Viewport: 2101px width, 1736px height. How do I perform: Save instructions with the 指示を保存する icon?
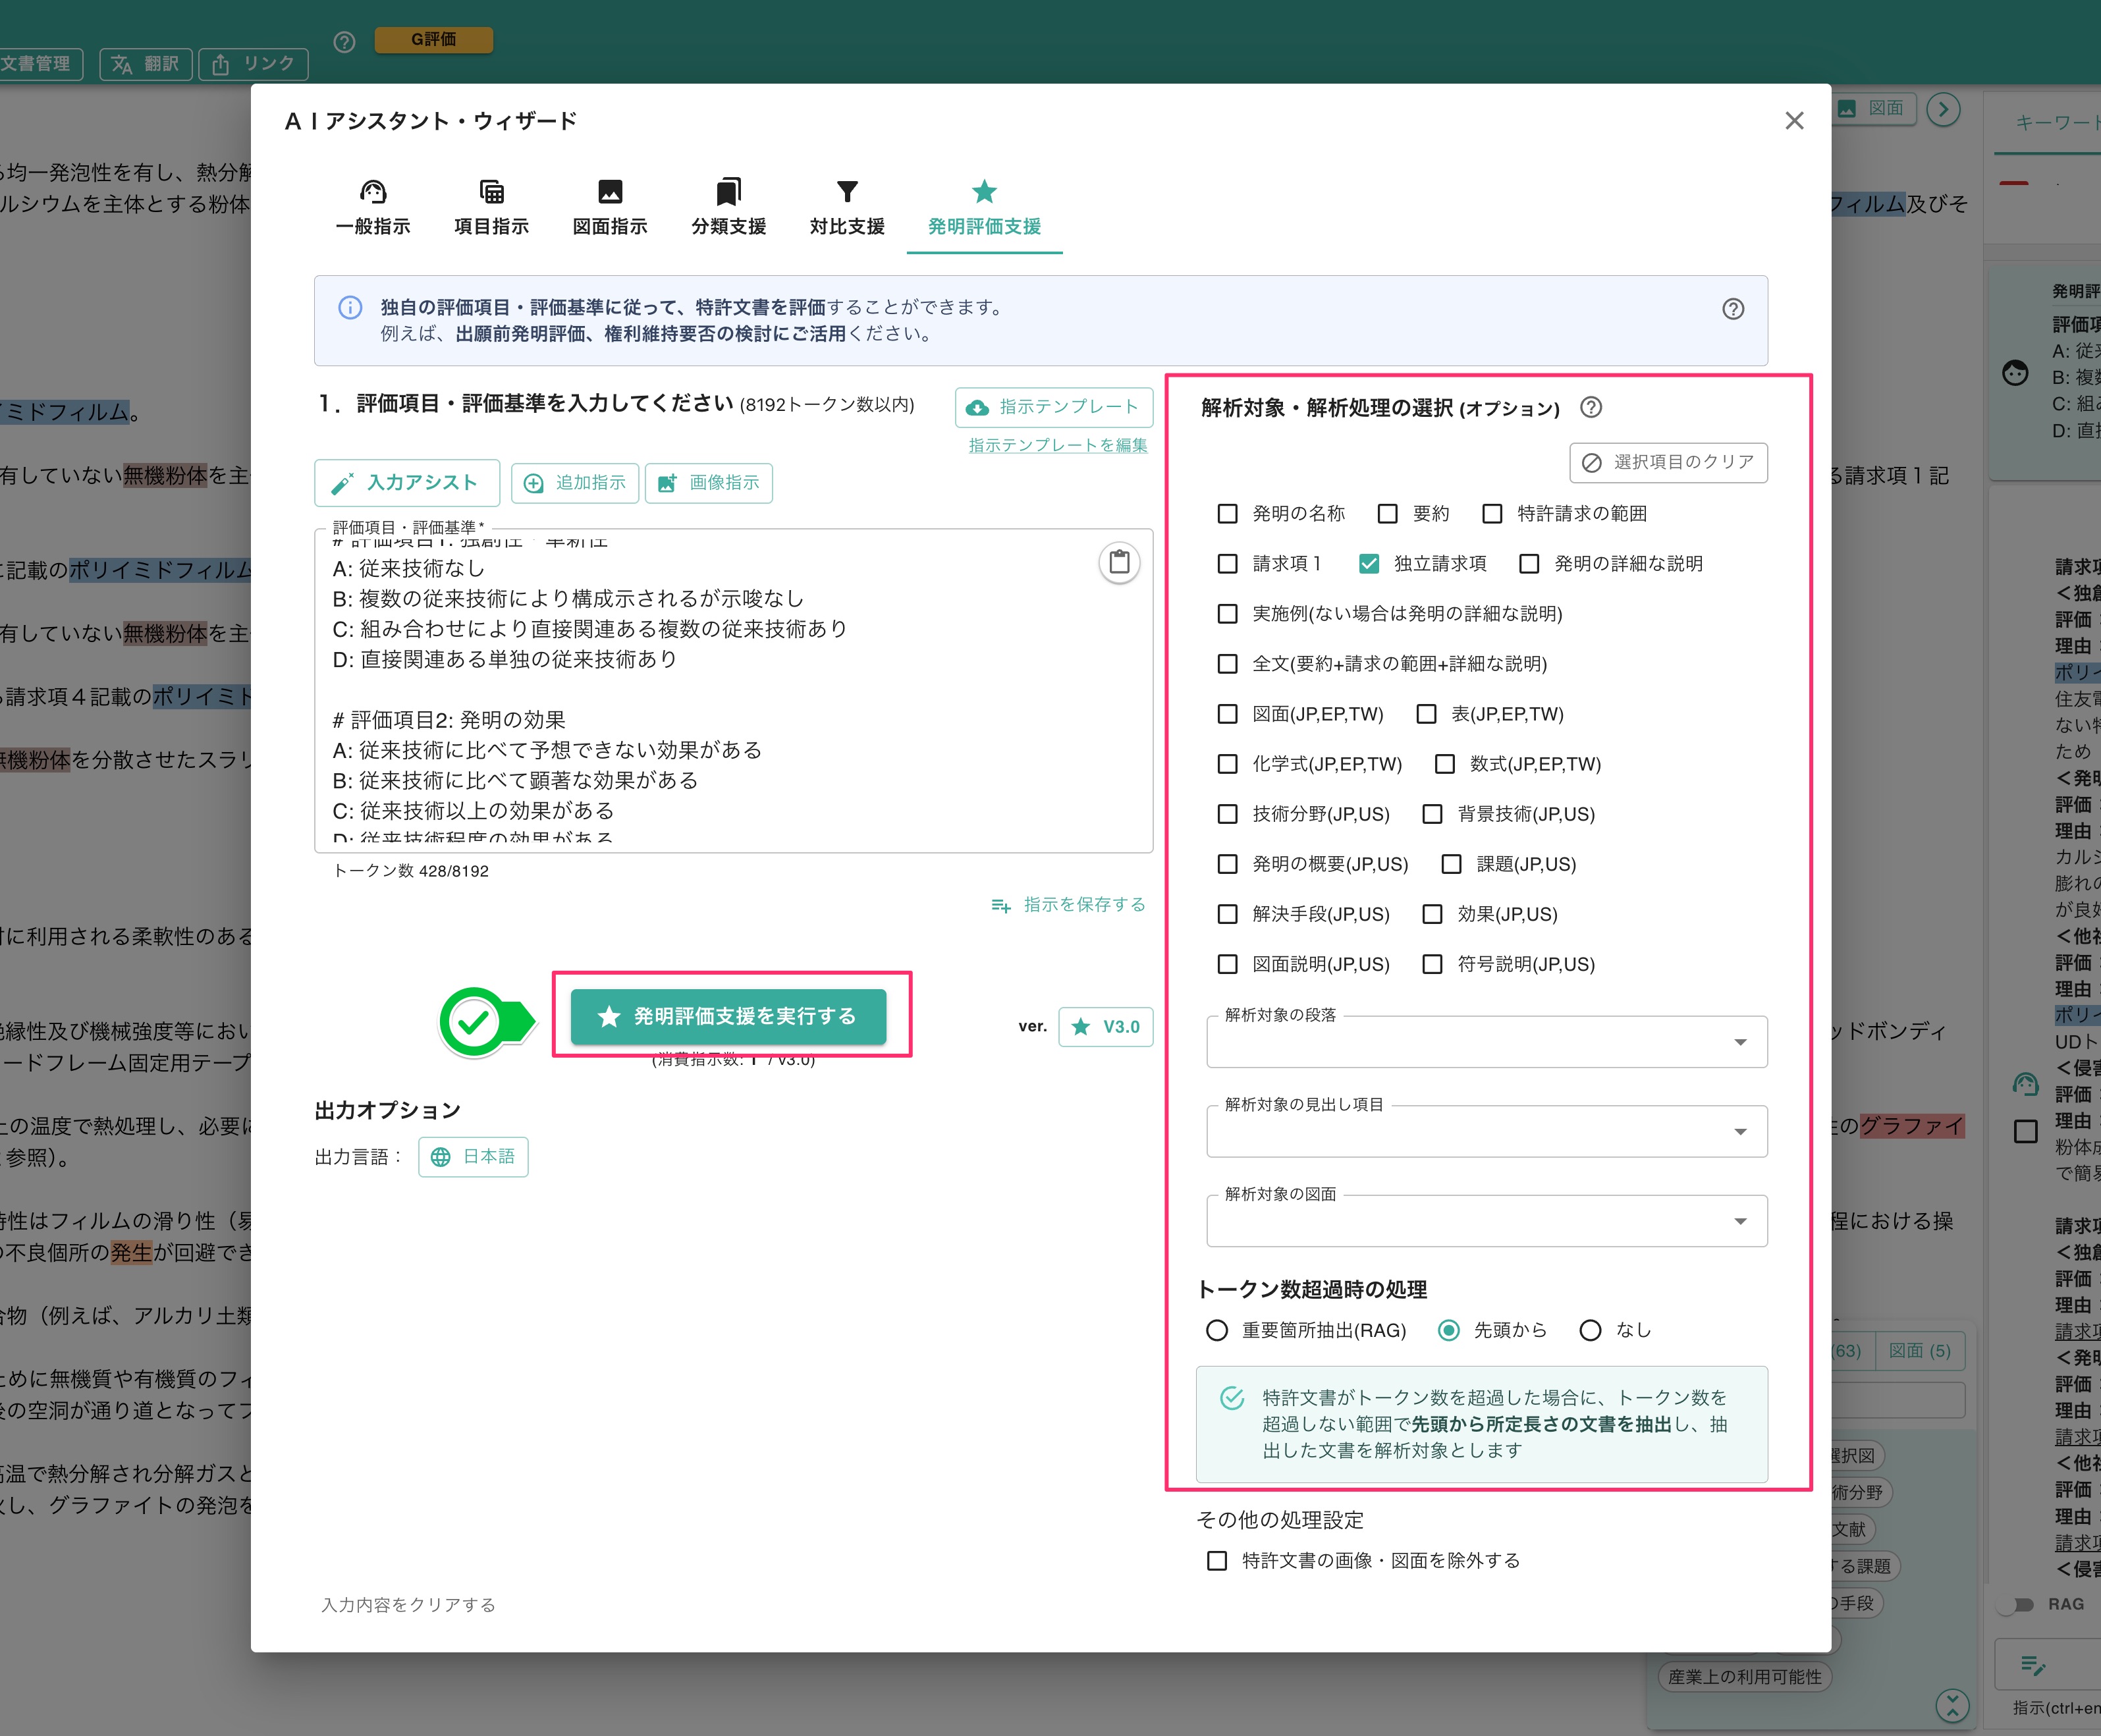[1002, 905]
